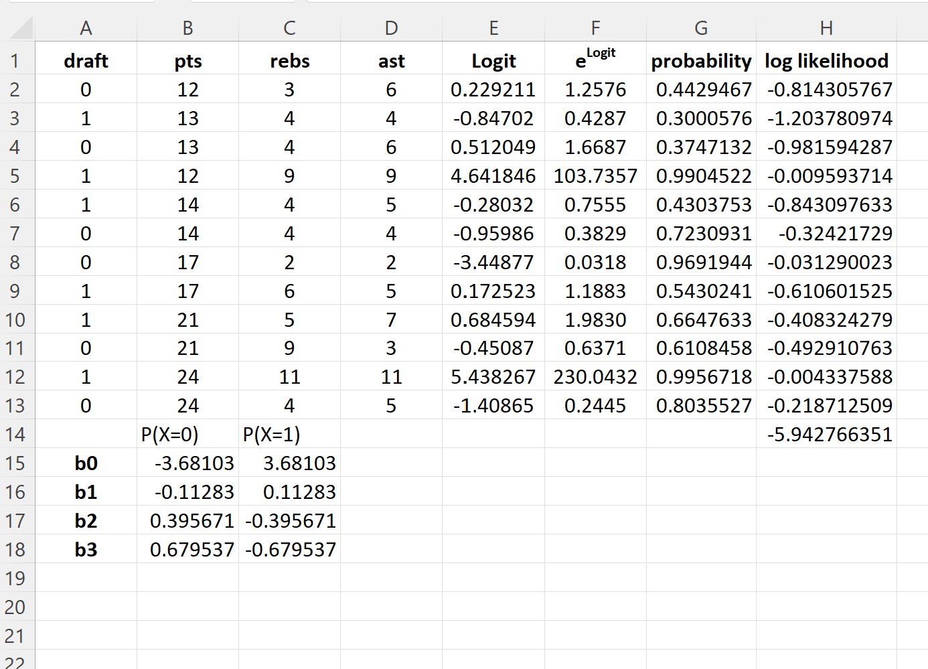Click the cell with value 0.9904522
The width and height of the screenshot is (928, 669).
pyautogui.click(x=701, y=175)
